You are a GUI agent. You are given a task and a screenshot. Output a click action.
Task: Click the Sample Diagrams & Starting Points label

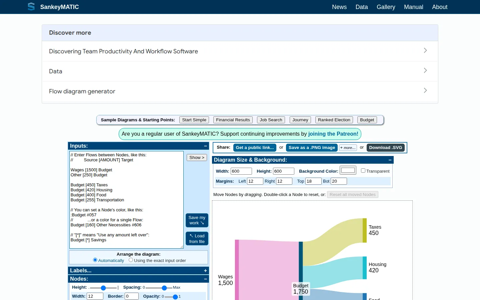[138, 120]
